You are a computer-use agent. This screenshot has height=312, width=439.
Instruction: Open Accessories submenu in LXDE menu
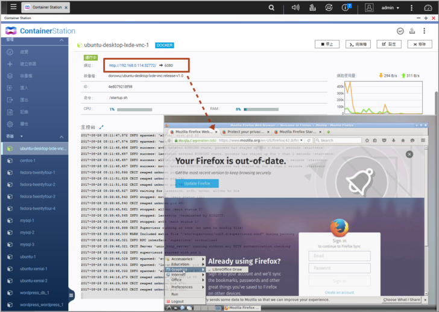pos(185,259)
